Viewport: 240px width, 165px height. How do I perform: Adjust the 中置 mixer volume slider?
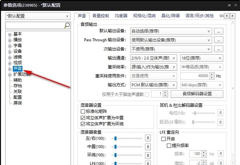click(116, 147)
